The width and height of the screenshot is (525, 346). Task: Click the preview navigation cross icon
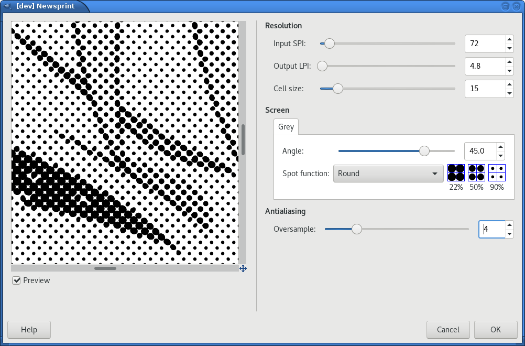(243, 268)
